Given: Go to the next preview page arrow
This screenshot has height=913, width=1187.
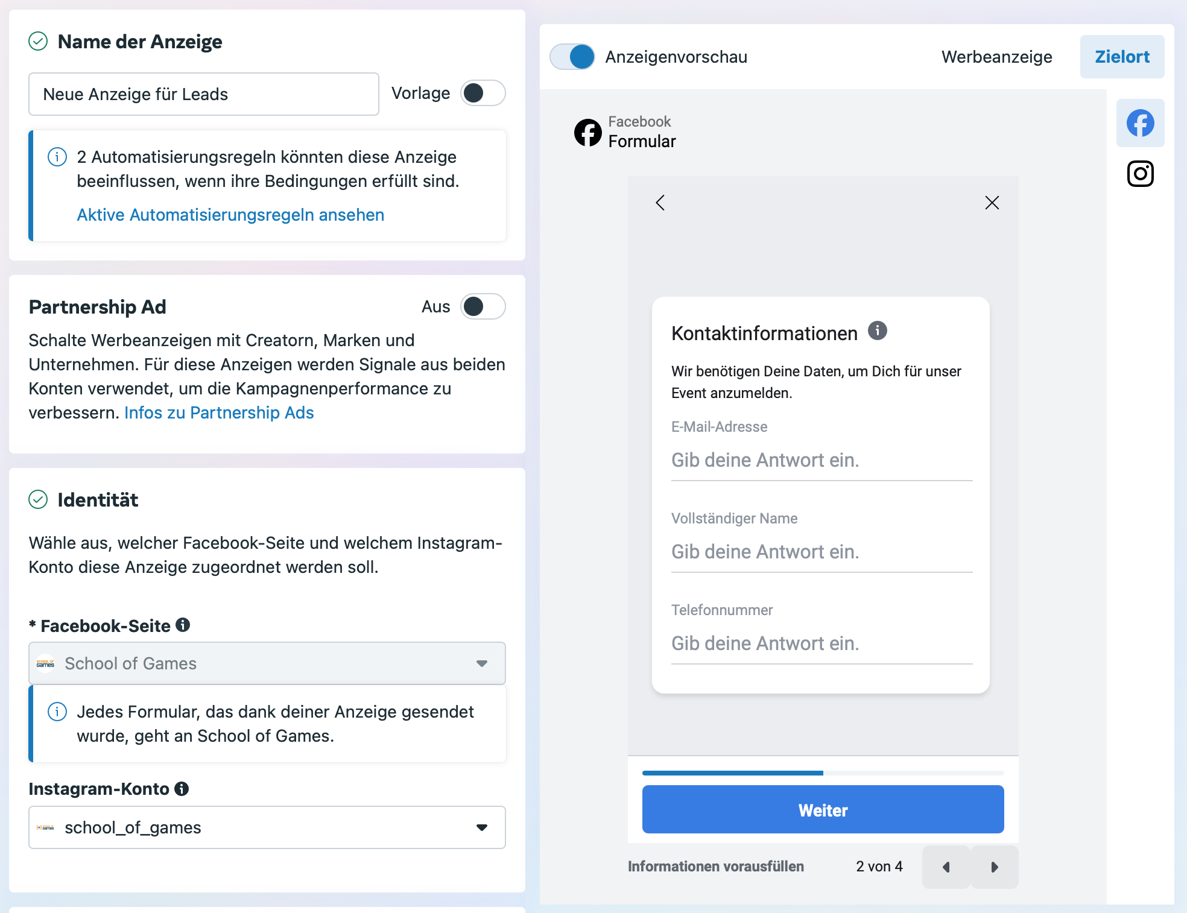Looking at the screenshot, I should click(x=995, y=867).
